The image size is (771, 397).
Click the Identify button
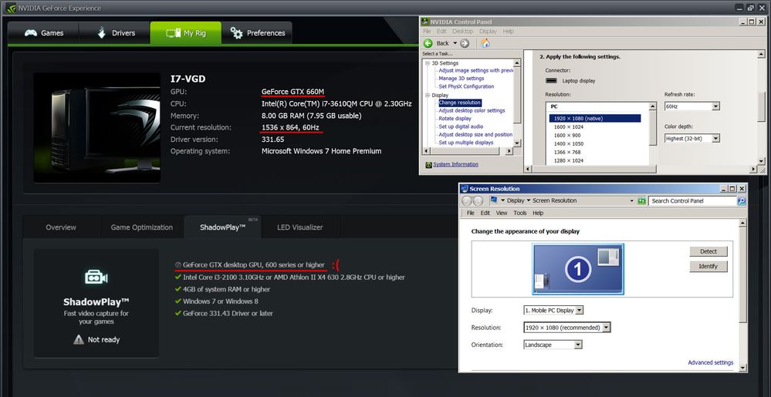(708, 266)
